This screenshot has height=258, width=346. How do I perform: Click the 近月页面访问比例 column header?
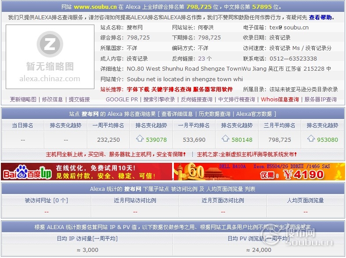(223, 201)
